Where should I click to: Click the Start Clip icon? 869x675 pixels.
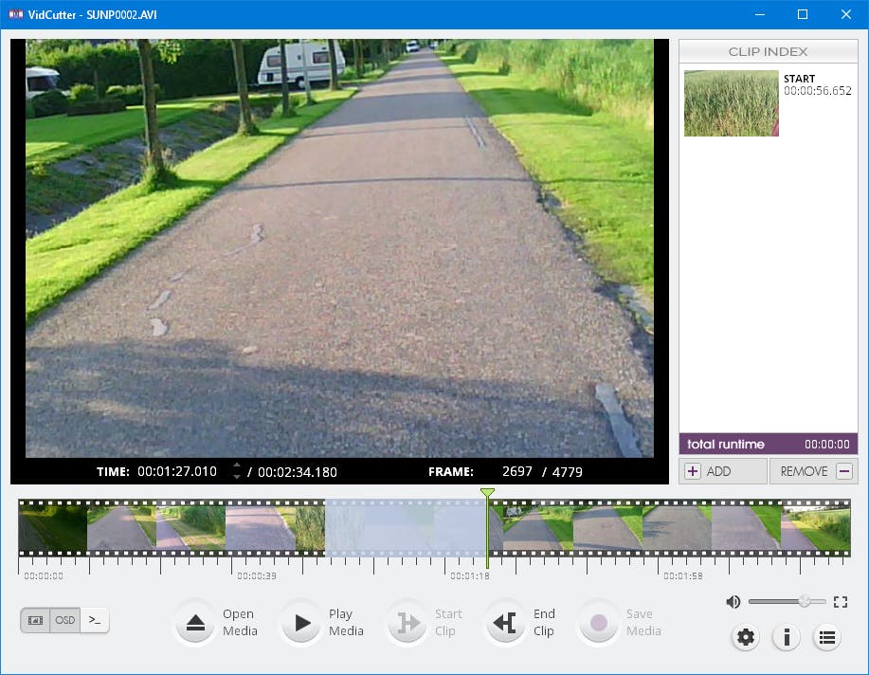(407, 622)
